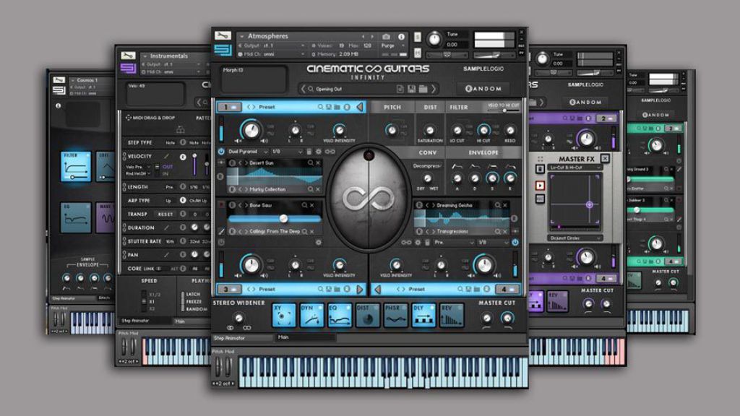Image resolution: width=740 pixels, height=416 pixels.
Task: Click the save icon in core 3 preset bar
Action: pos(329,289)
